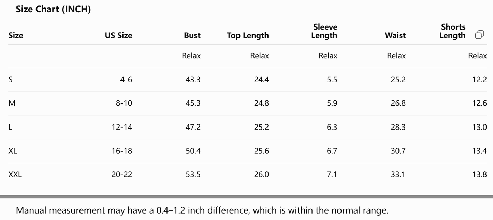This screenshot has height=220, width=493.
Task: Select the US Size column header
Action: pyautogui.click(x=118, y=35)
